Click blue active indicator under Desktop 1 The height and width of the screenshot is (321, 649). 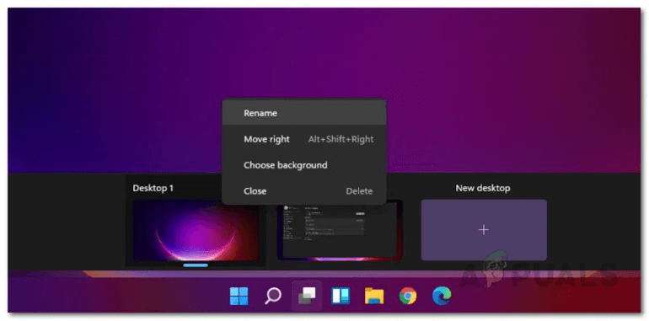(196, 265)
